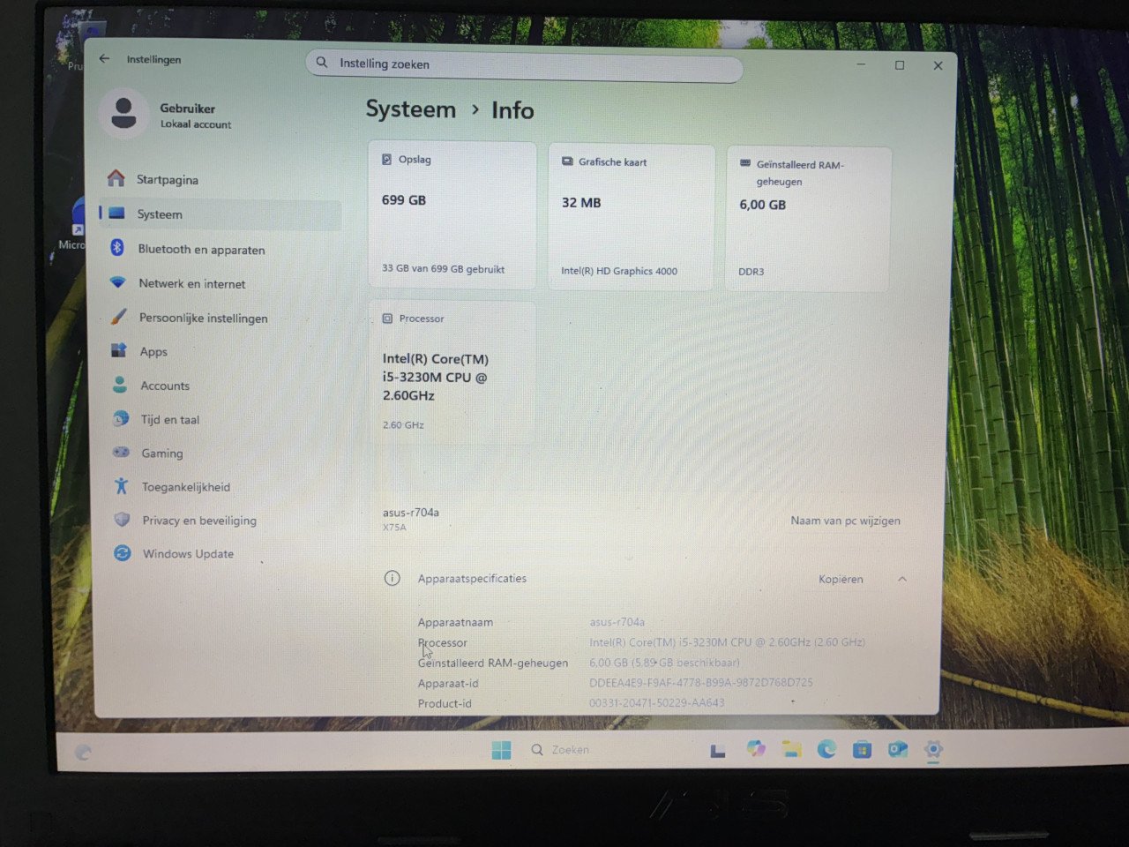Viewport: 1129px width, 847px height.
Task: Click the Instelling zoeken search field
Action: (x=524, y=64)
